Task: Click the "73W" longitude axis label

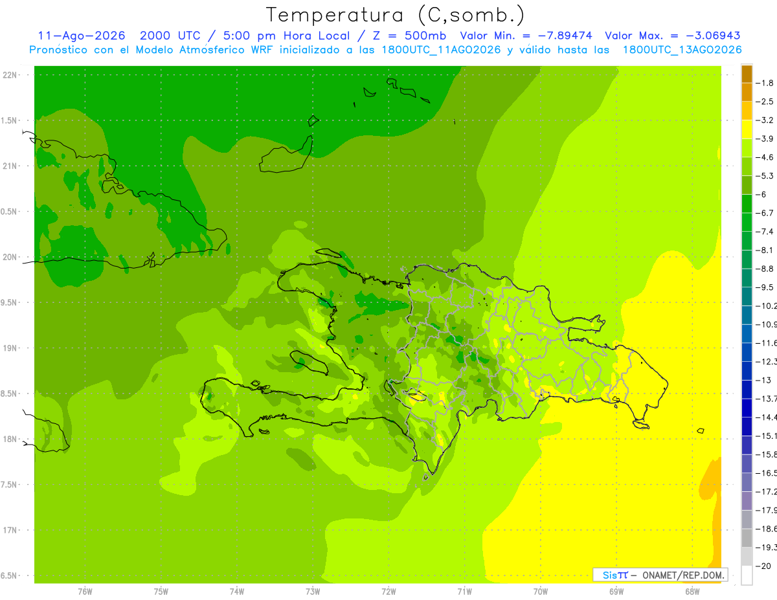Action: click(313, 591)
